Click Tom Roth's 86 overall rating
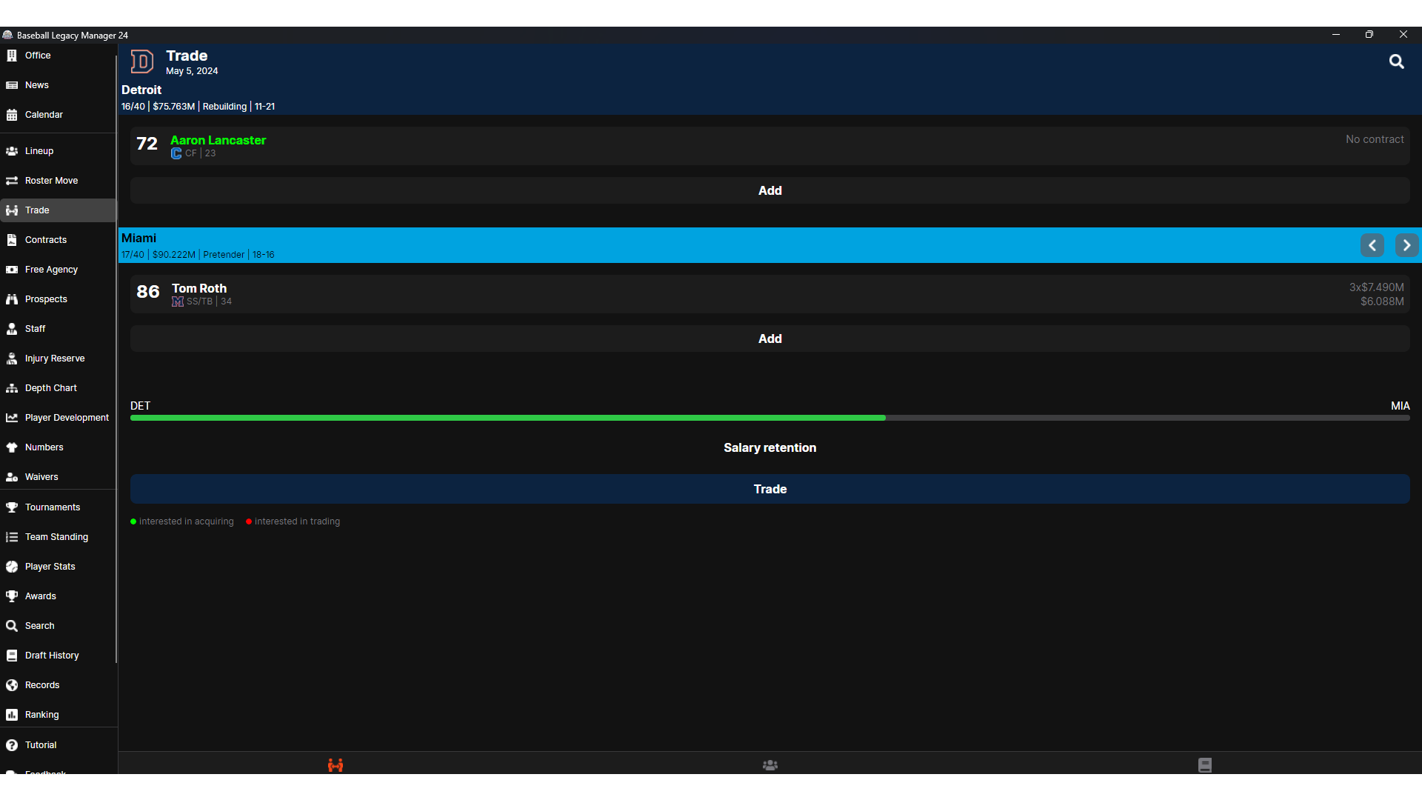This screenshot has height=800, width=1422. pos(148,292)
